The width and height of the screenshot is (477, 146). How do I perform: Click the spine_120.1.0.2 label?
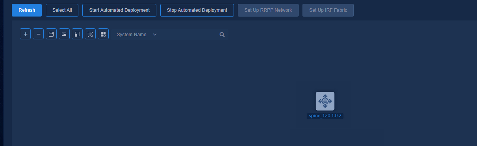pyautogui.click(x=325, y=116)
